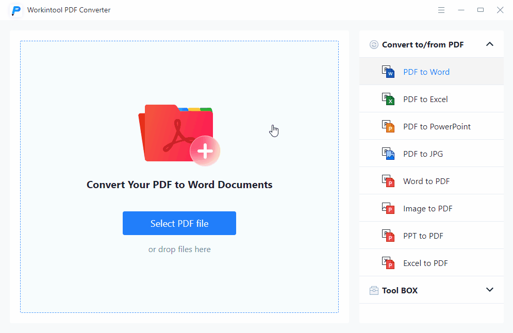Click the Image to PDF file icon
Screen dimensions: 513x333
pos(388,208)
